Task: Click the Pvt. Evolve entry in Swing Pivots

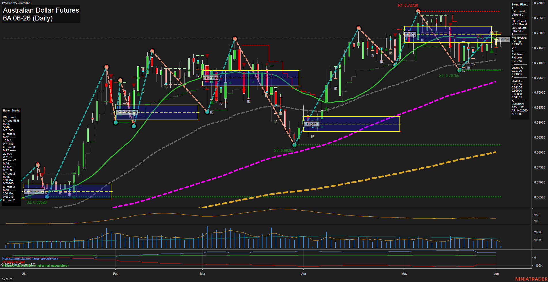Action: (x=519, y=38)
